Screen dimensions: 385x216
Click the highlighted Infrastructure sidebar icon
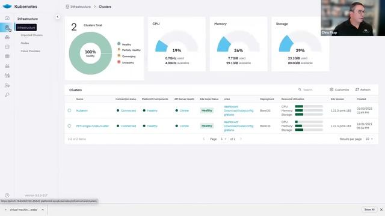tap(7, 27)
